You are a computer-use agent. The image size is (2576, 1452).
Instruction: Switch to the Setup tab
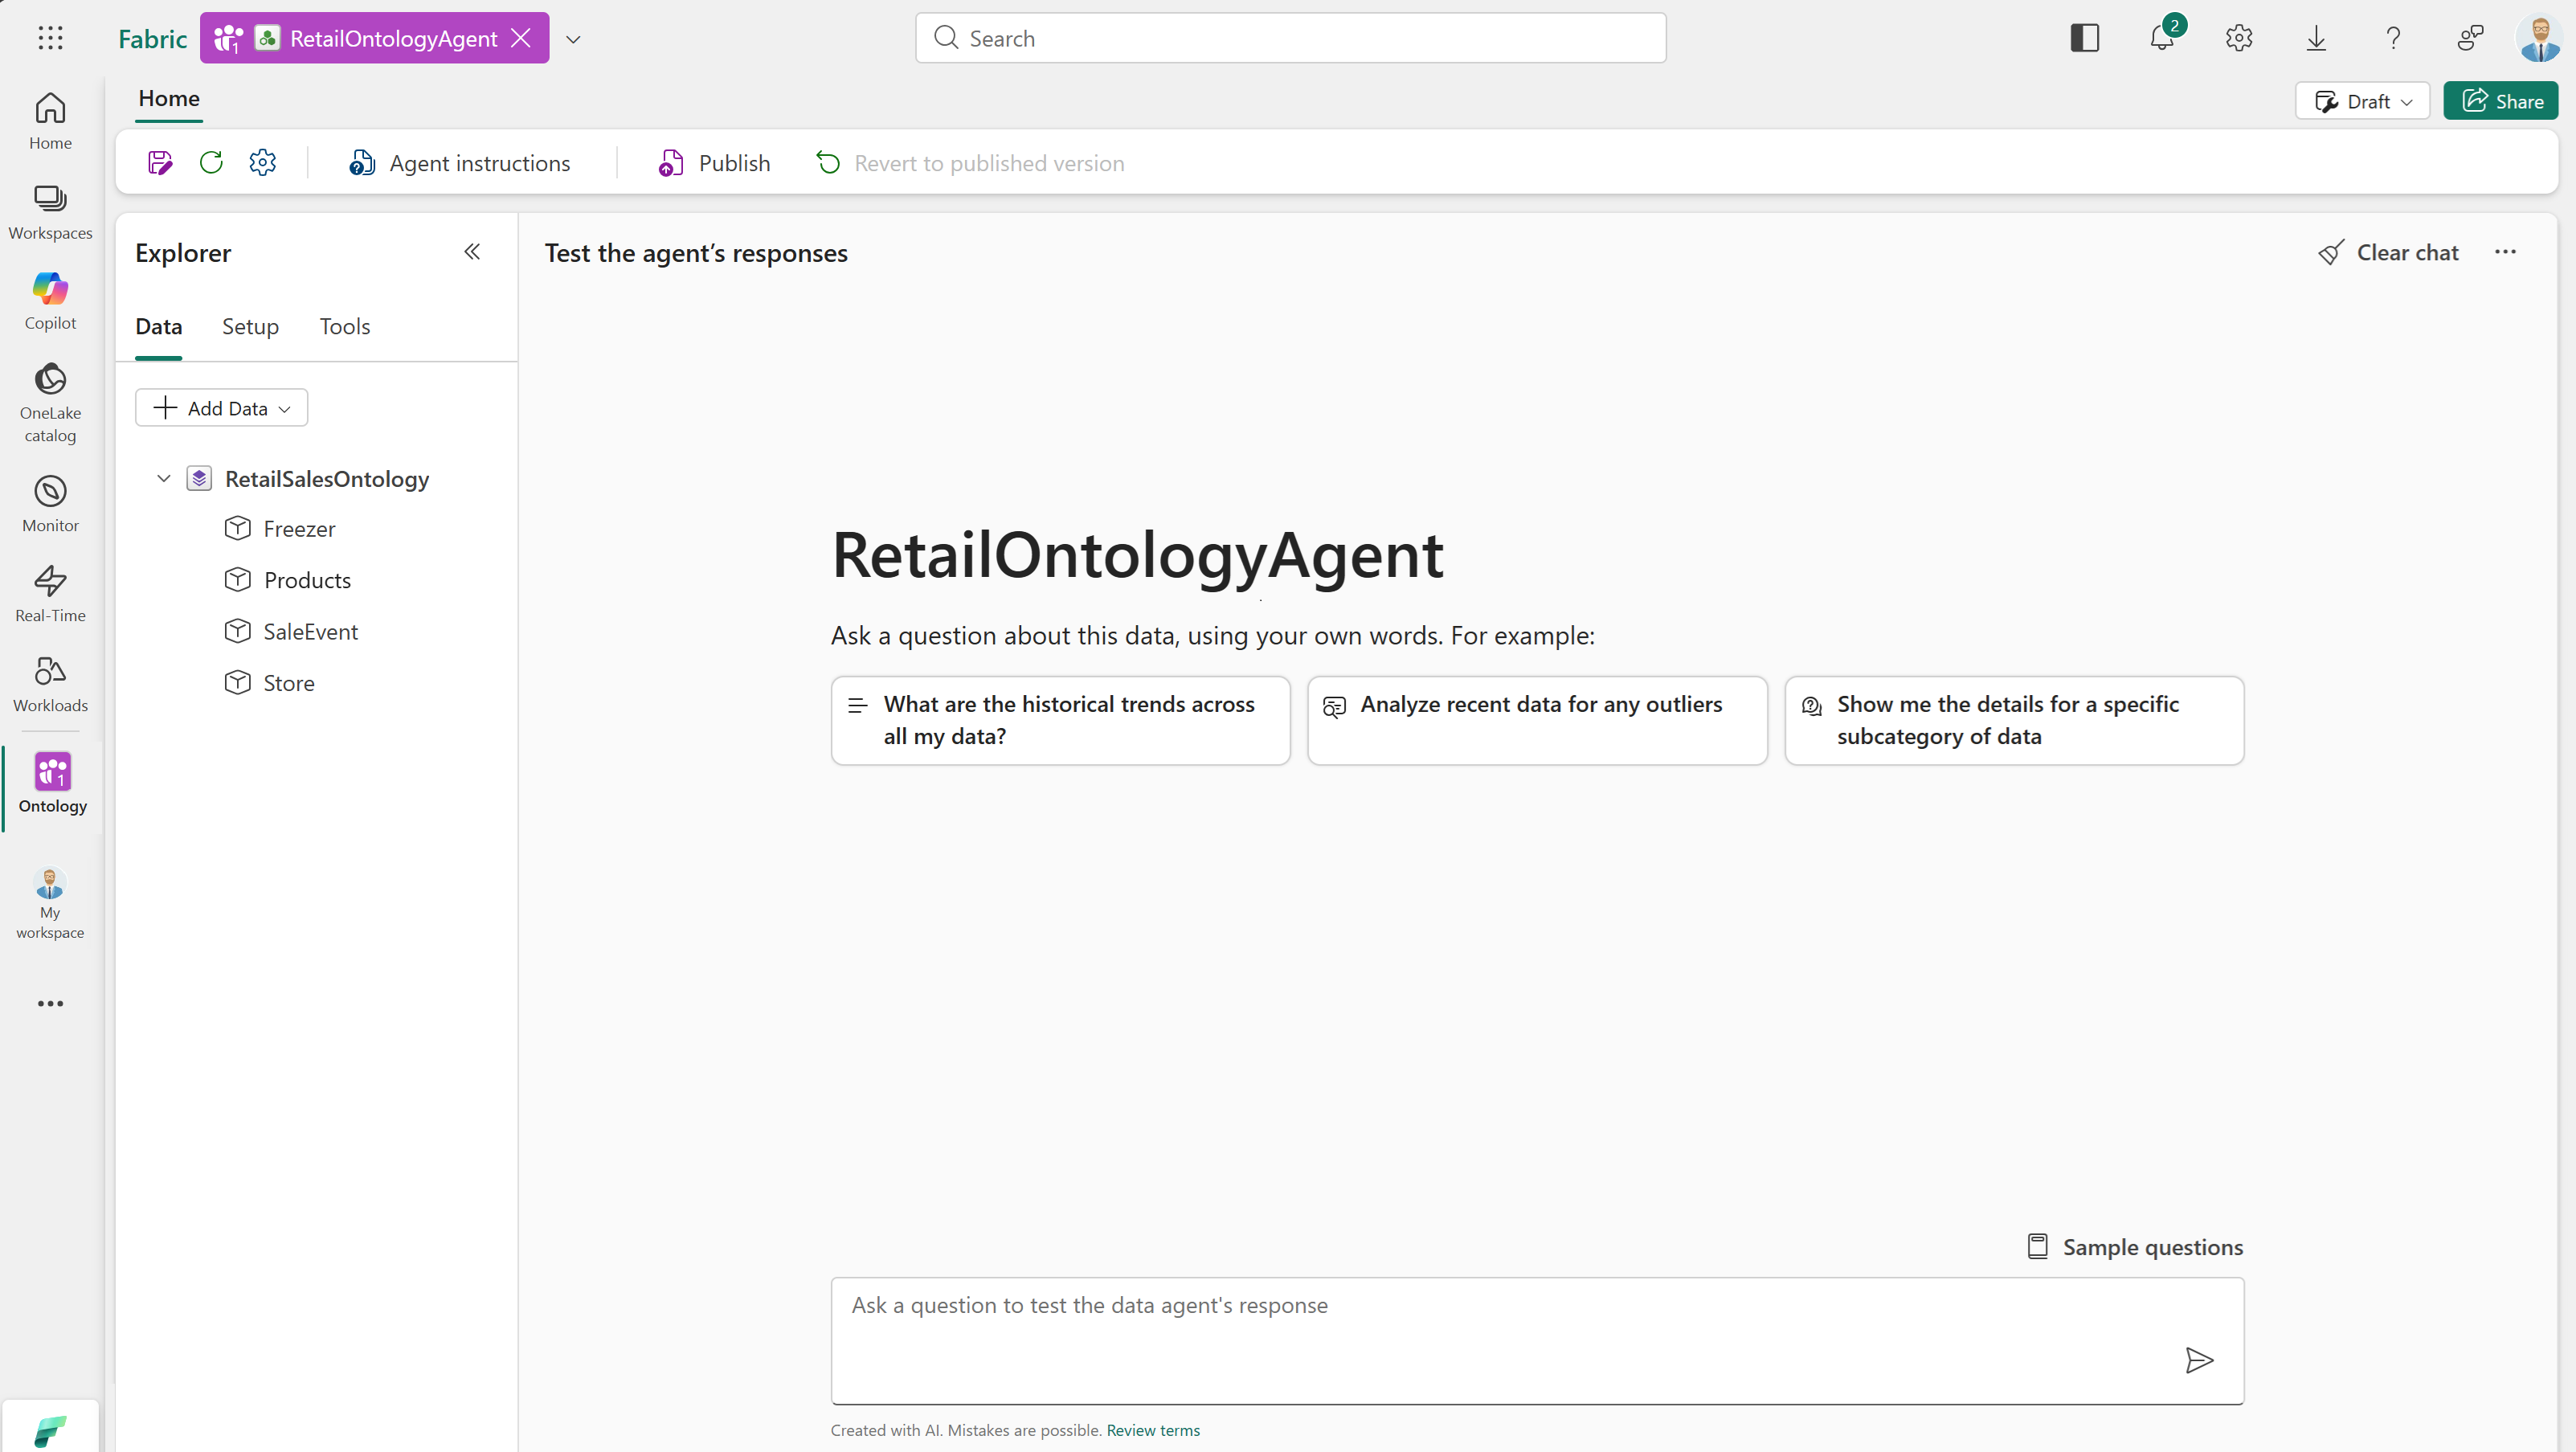coord(250,327)
